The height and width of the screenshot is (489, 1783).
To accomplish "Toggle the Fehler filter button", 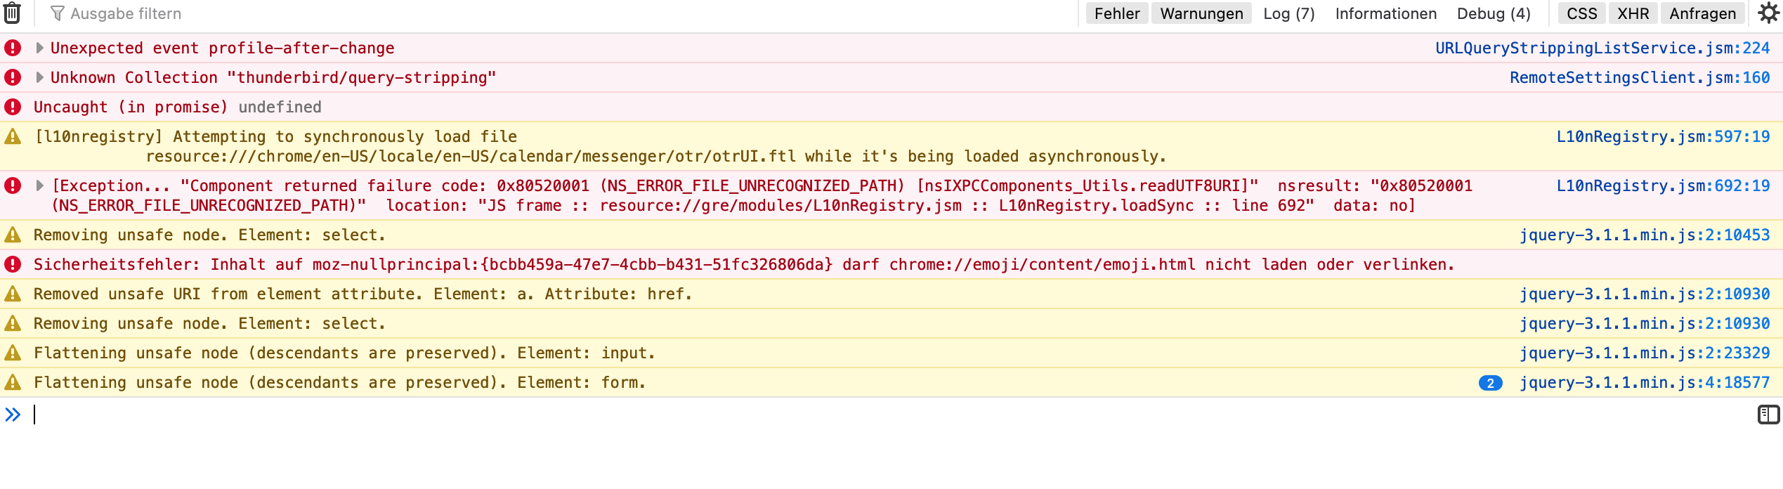I will (1117, 13).
